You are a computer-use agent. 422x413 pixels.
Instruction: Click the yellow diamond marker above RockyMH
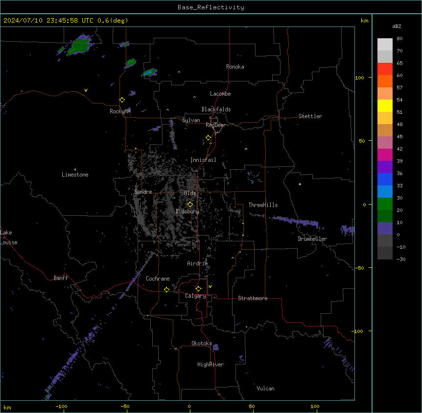[122, 100]
